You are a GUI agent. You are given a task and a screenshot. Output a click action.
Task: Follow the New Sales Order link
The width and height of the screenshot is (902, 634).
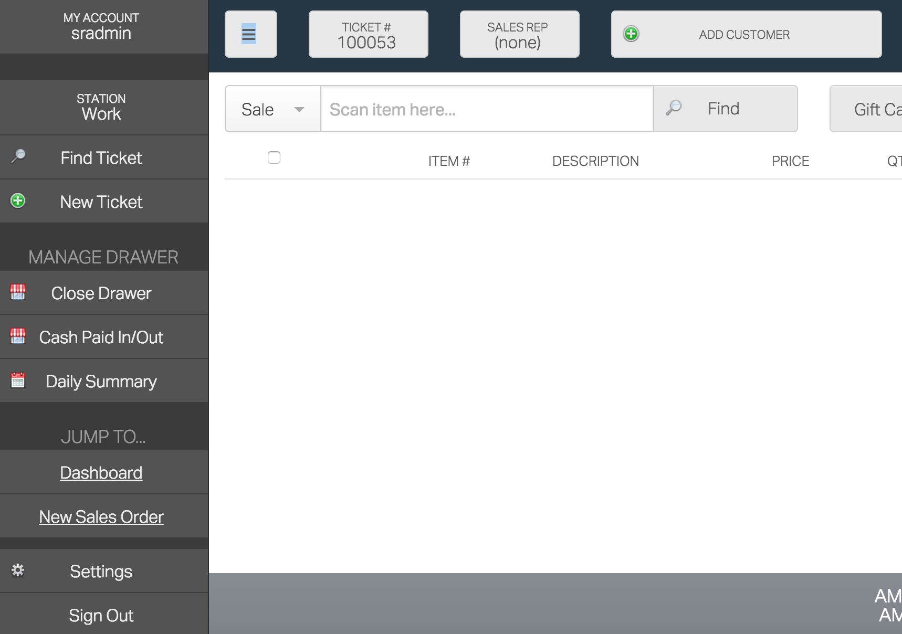tap(101, 517)
